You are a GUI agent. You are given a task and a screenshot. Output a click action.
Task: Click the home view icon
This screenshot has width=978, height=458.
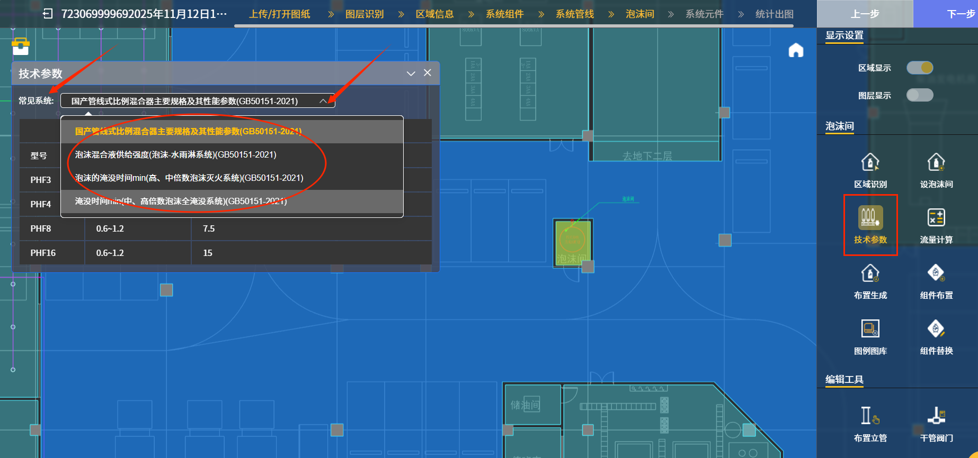[796, 50]
